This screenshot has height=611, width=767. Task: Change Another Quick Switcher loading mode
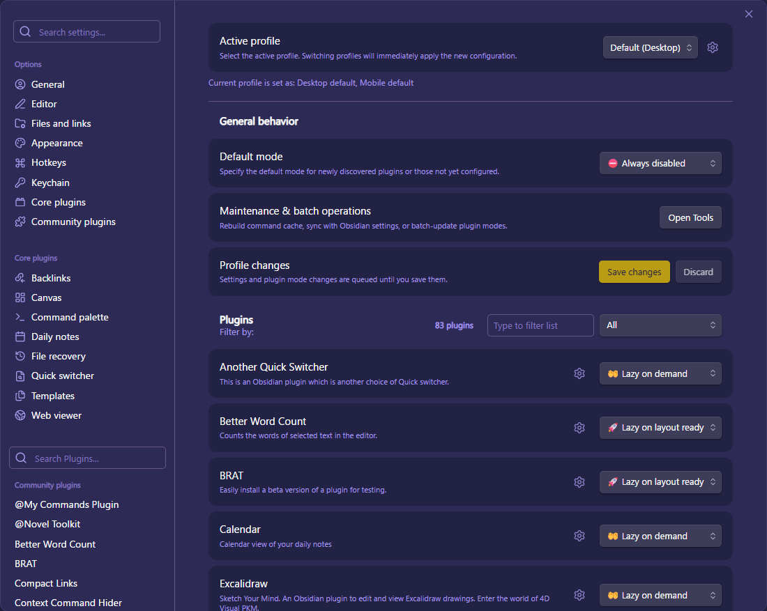click(x=660, y=373)
